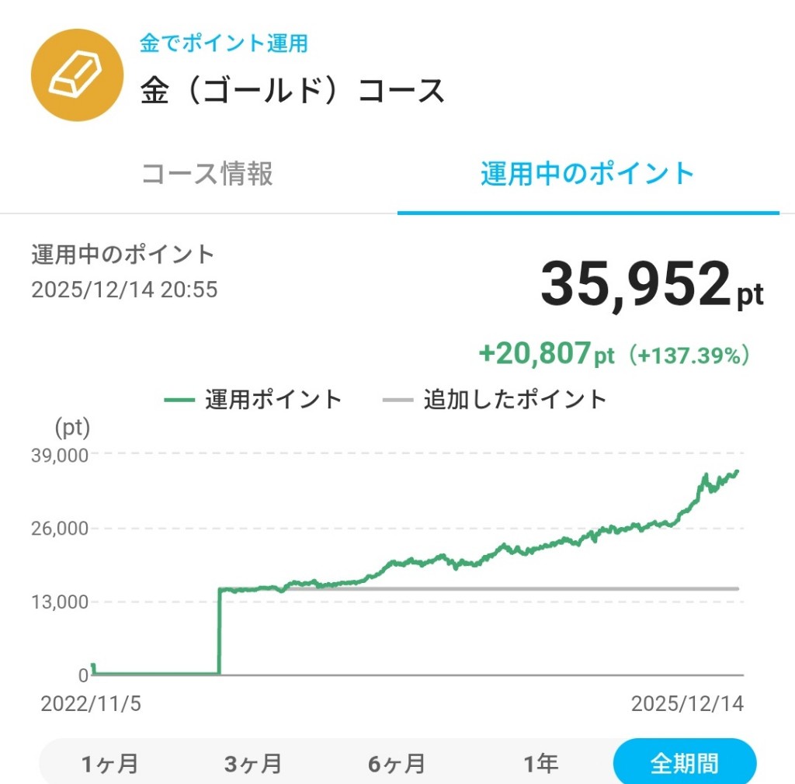795x784 pixels.
Task: Click the gray 追加したポイント legend line
Action: click(x=398, y=400)
